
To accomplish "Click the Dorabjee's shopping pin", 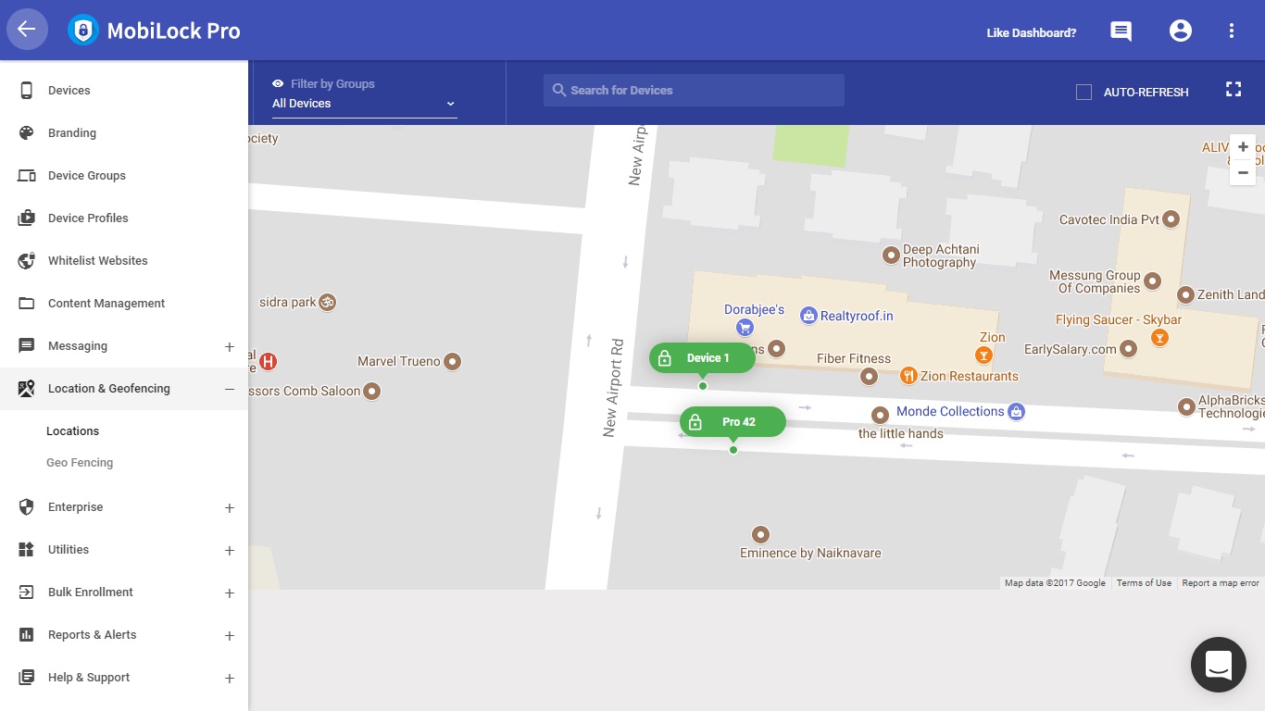I will [x=744, y=328].
